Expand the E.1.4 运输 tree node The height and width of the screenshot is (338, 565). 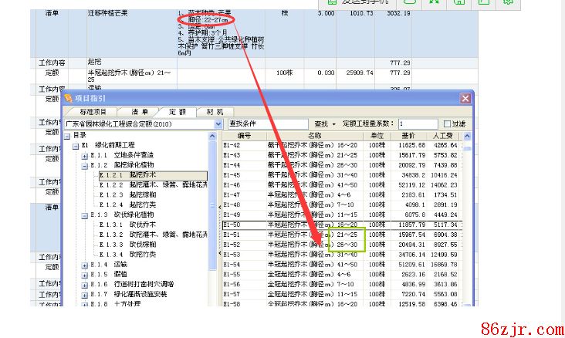pyautogui.click(x=84, y=265)
